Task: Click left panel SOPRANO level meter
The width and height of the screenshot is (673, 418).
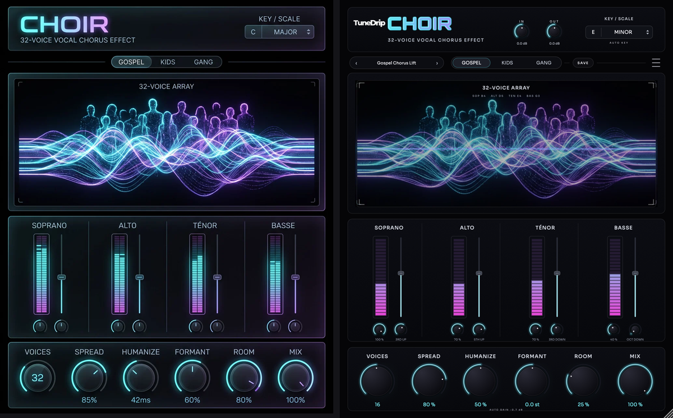Action: pos(42,274)
